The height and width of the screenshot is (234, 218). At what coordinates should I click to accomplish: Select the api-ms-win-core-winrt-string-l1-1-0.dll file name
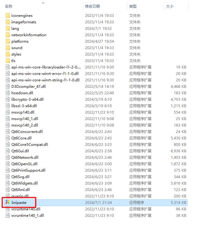45,80
